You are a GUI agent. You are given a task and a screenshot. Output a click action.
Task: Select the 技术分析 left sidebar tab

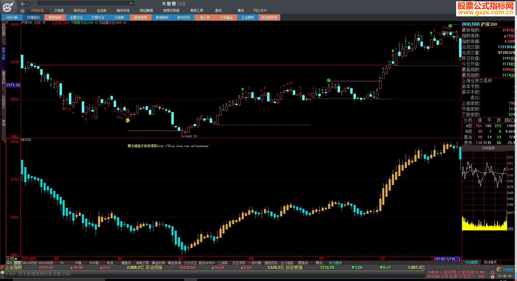pyautogui.click(x=3, y=53)
